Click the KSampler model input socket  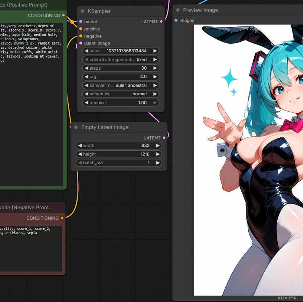[80, 22]
